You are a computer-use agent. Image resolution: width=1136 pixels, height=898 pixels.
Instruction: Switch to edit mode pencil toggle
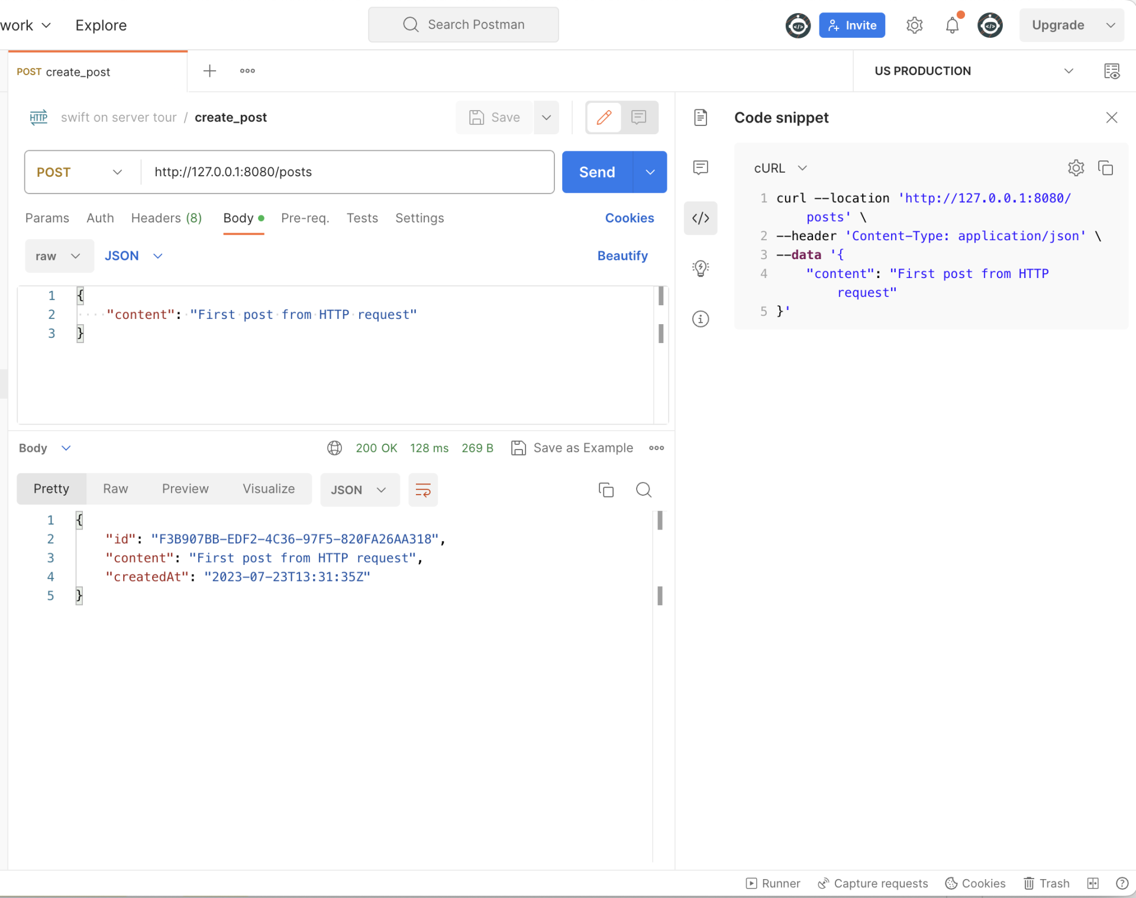pyautogui.click(x=603, y=117)
